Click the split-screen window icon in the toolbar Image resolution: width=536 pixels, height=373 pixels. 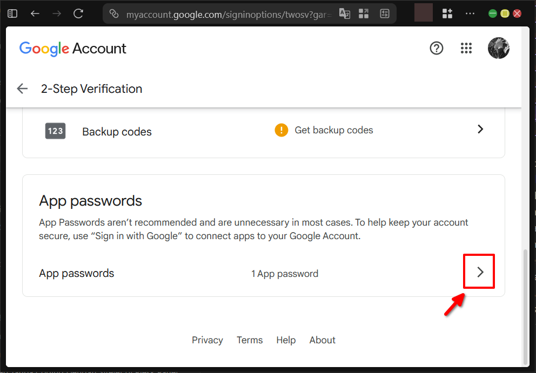(385, 13)
